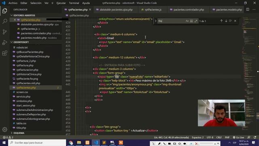Select the filled ellipse annotation tool
The height and width of the screenshot is (146, 259).
coord(185,144)
